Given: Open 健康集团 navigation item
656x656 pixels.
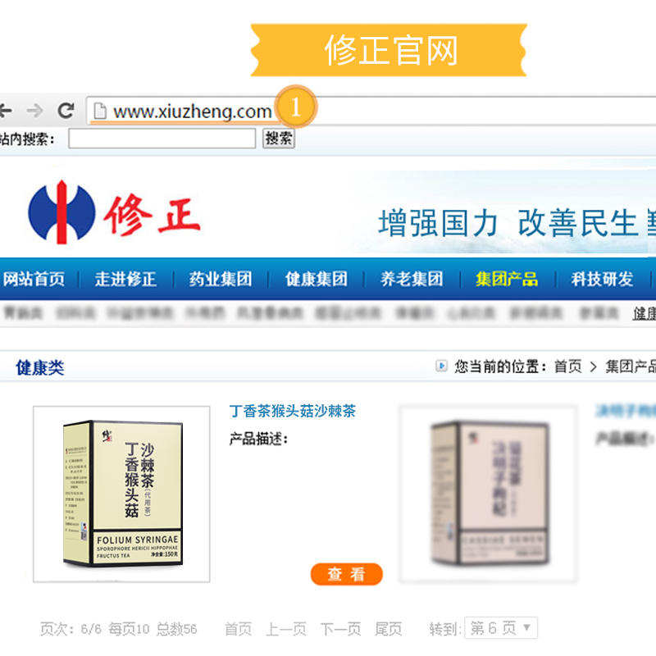Looking at the screenshot, I should coord(317,279).
